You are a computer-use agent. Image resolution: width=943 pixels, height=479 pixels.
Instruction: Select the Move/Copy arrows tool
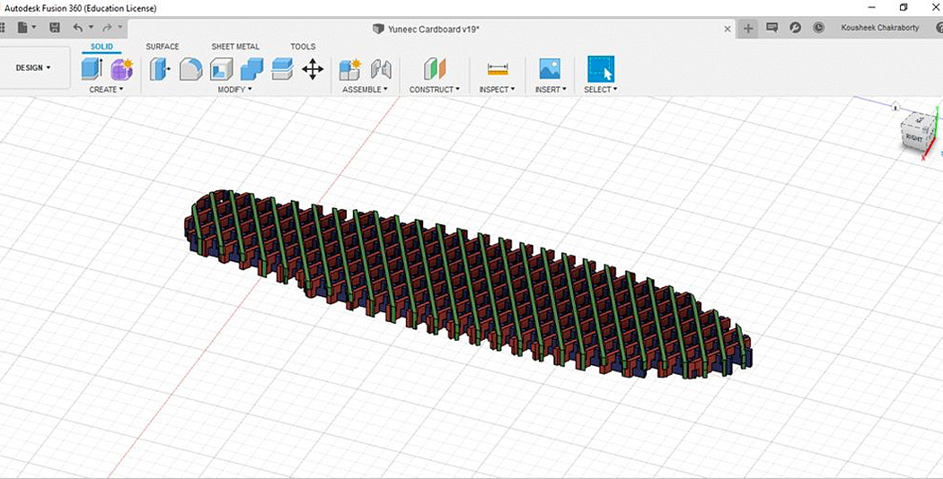pos(313,69)
